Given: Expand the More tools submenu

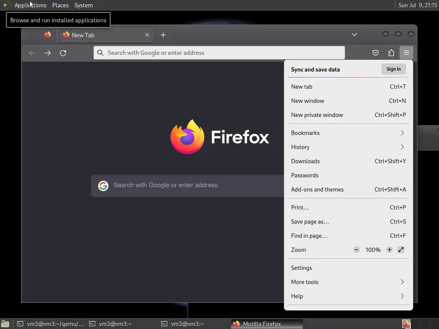Looking at the screenshot, I should click(x=348, y=282).
